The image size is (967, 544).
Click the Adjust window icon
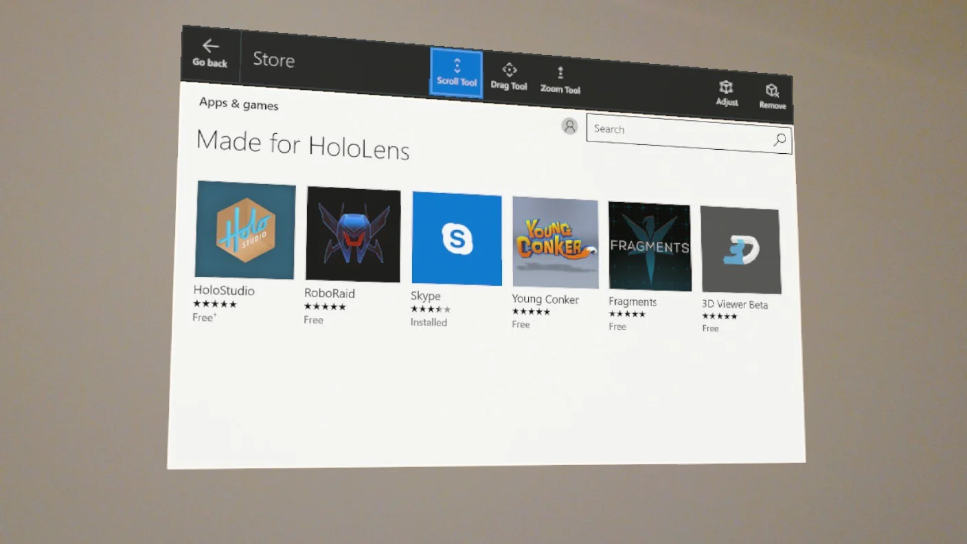727,93
